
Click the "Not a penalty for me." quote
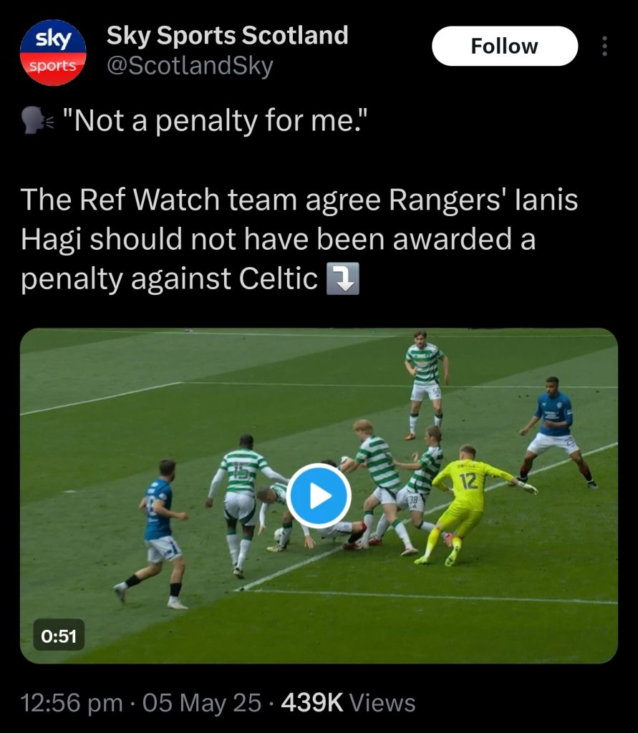[x=215, y=120]
